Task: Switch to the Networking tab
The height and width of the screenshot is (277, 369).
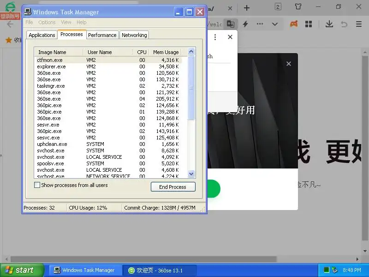Action: (x=134, y=35)
